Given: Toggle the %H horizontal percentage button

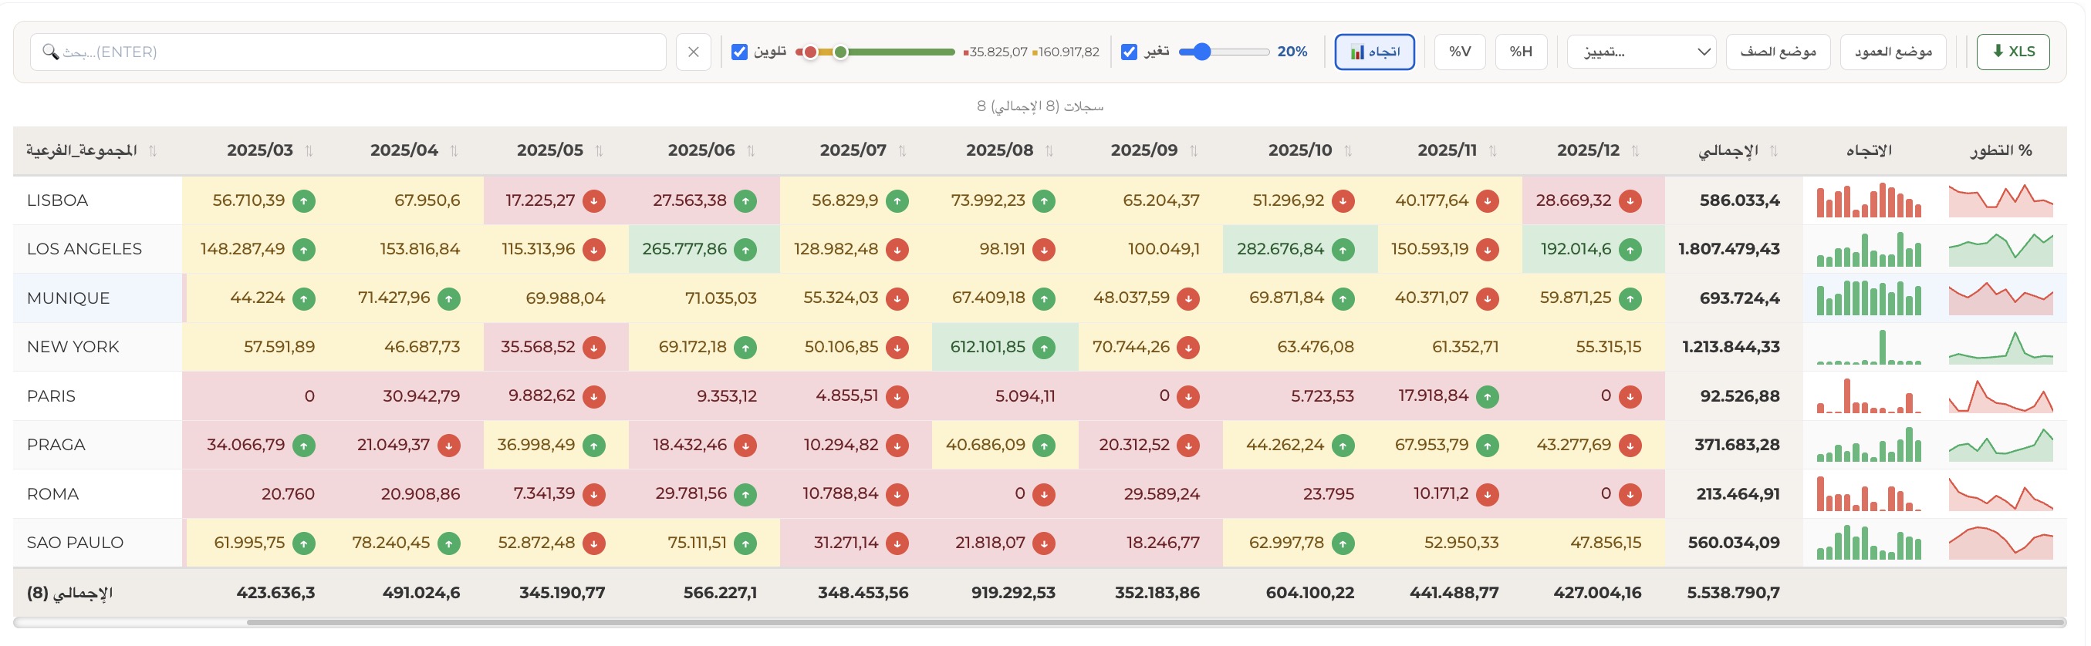Looking at the screenshot, I should coord(1521,52).
